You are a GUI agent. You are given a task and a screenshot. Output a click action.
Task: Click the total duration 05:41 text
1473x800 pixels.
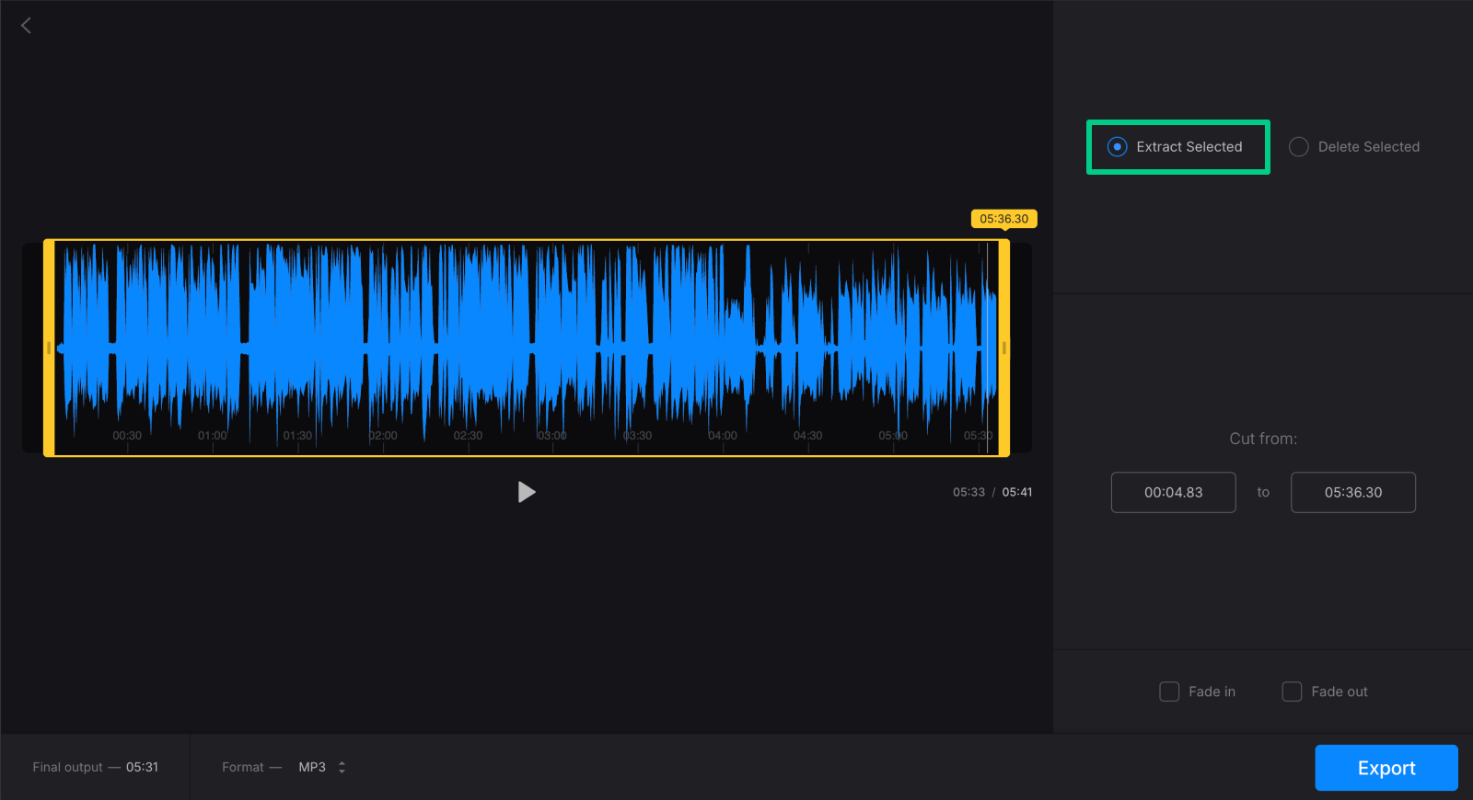point(1017,492)
